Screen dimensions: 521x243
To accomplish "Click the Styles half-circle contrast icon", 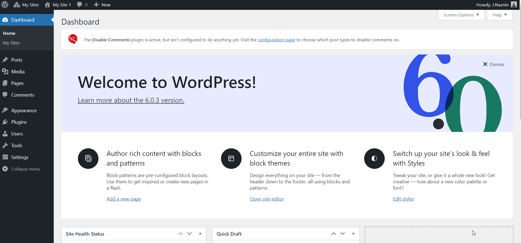I will click(374, 158).
